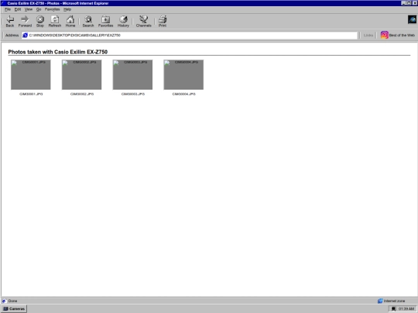The image size is (418, 313).
Task: Open the View menu
Action: [29, 9]
